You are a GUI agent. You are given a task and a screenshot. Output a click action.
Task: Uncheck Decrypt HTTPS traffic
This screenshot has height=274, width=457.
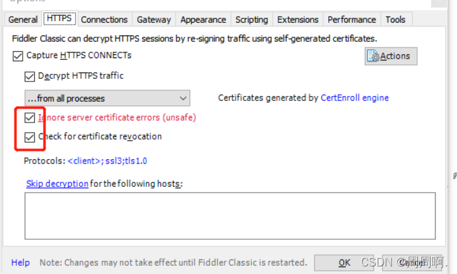pyautogui.click(x=30, y=76)
